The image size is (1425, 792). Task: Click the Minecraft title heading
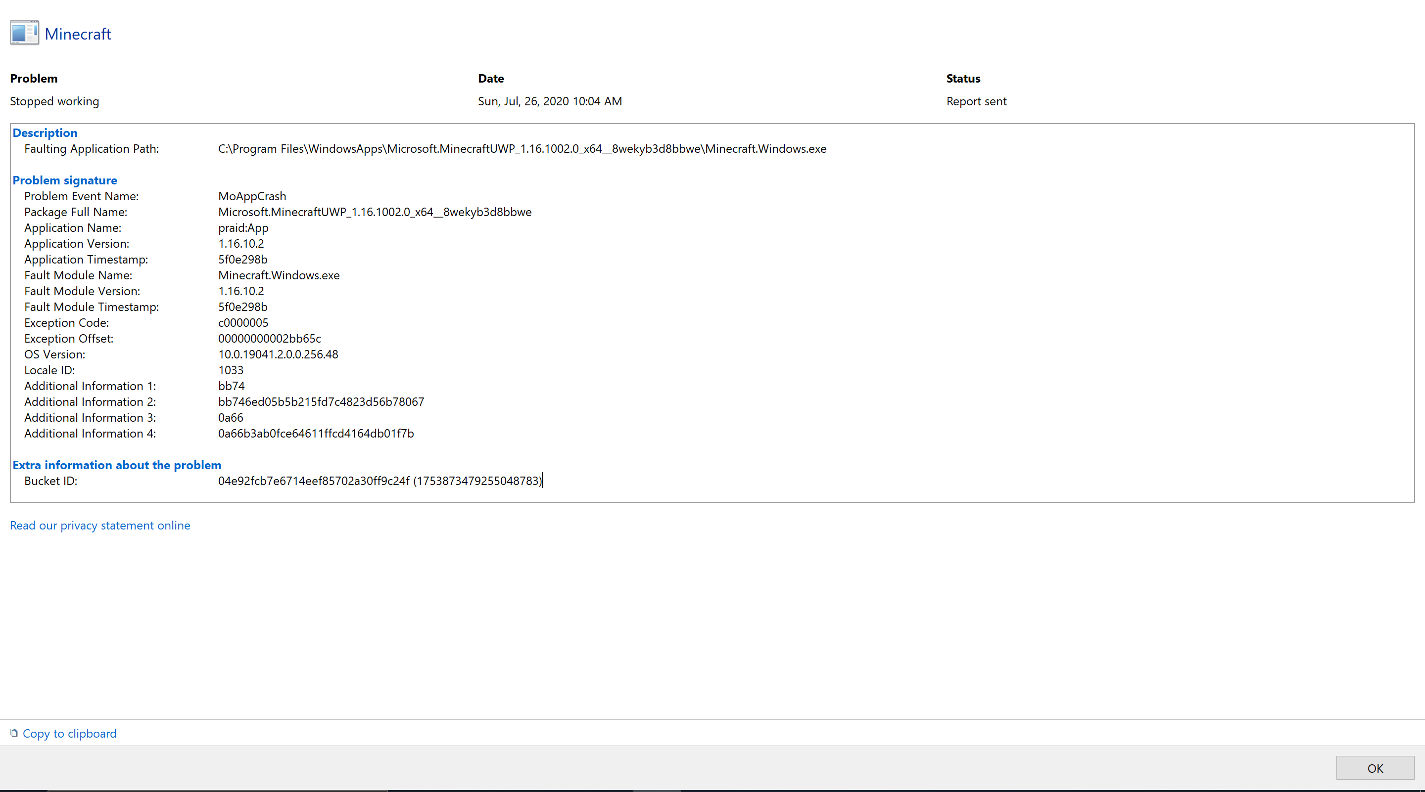pyautogui.click(x=78, y=34)
